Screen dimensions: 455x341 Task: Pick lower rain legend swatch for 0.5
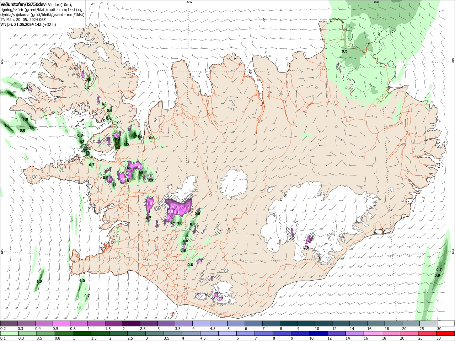45,334
